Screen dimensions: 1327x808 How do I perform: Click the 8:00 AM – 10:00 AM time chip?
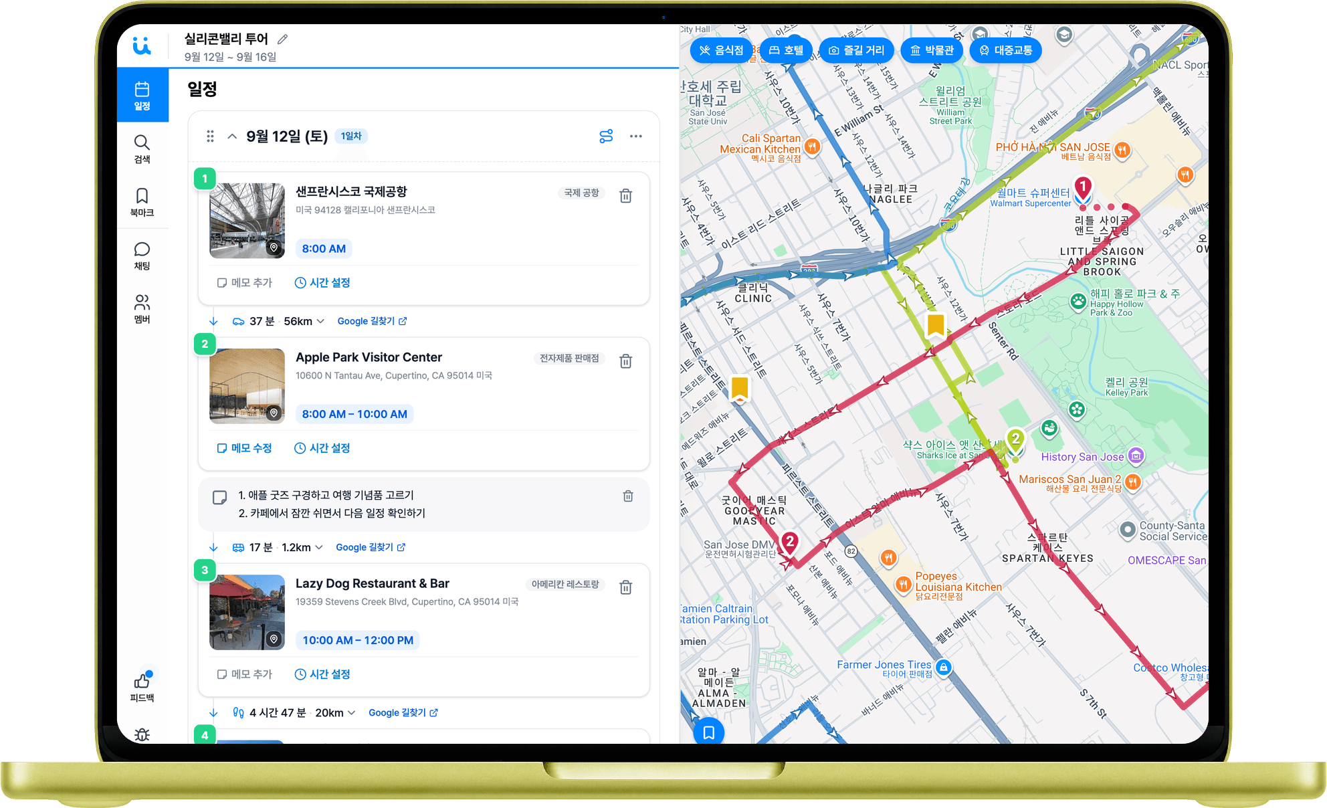coord(354,414)
